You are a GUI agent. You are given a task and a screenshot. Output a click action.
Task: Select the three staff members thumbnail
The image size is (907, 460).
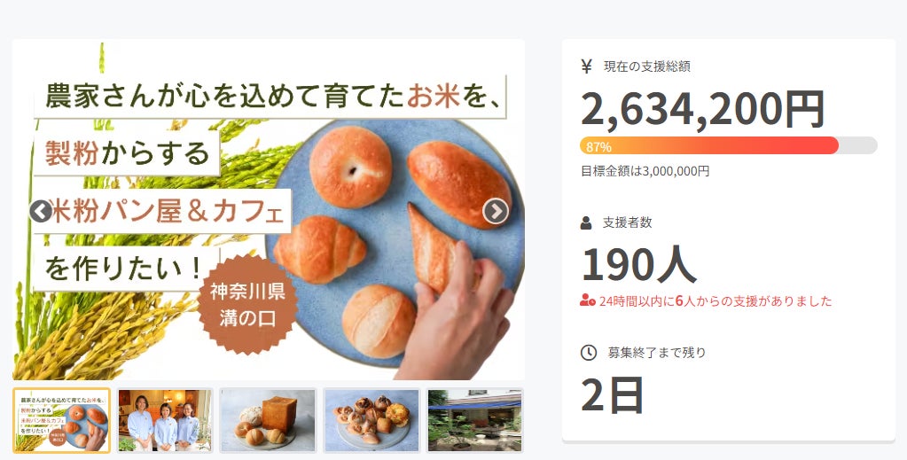coord(165,421)
